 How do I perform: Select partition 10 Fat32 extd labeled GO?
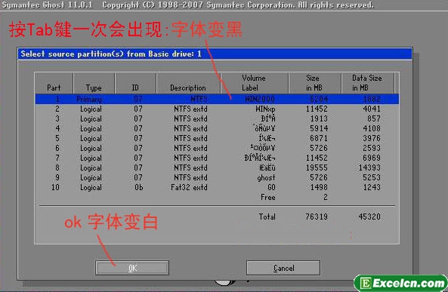click(x=217, y=187)
